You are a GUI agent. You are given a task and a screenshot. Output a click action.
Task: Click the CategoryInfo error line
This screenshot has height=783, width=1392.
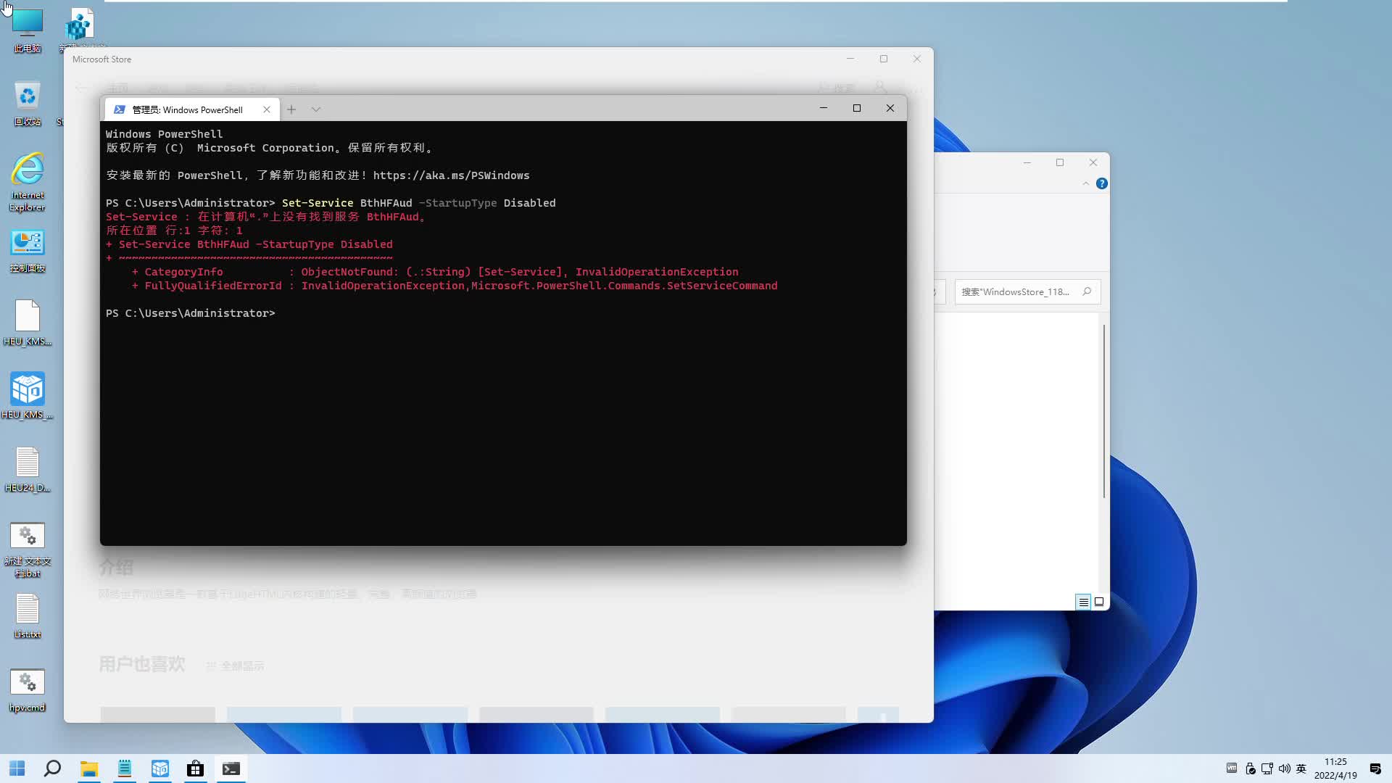[435, 272]
